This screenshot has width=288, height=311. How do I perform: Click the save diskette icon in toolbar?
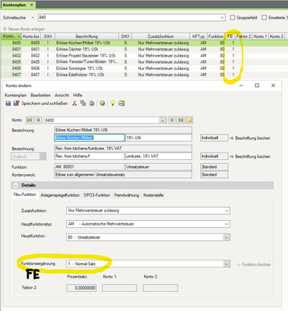pyautogui.click(x=8, y=103)
